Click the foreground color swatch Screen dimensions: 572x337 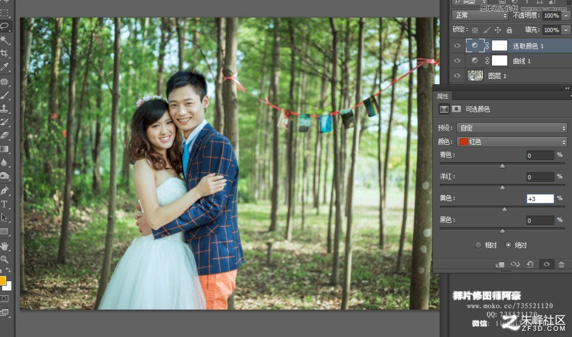tap(3, 281)
